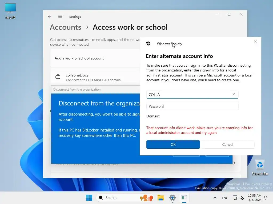Cancel the alternate account dialog
This screenshot has width=273, height=204.
[x=228, y=144]
